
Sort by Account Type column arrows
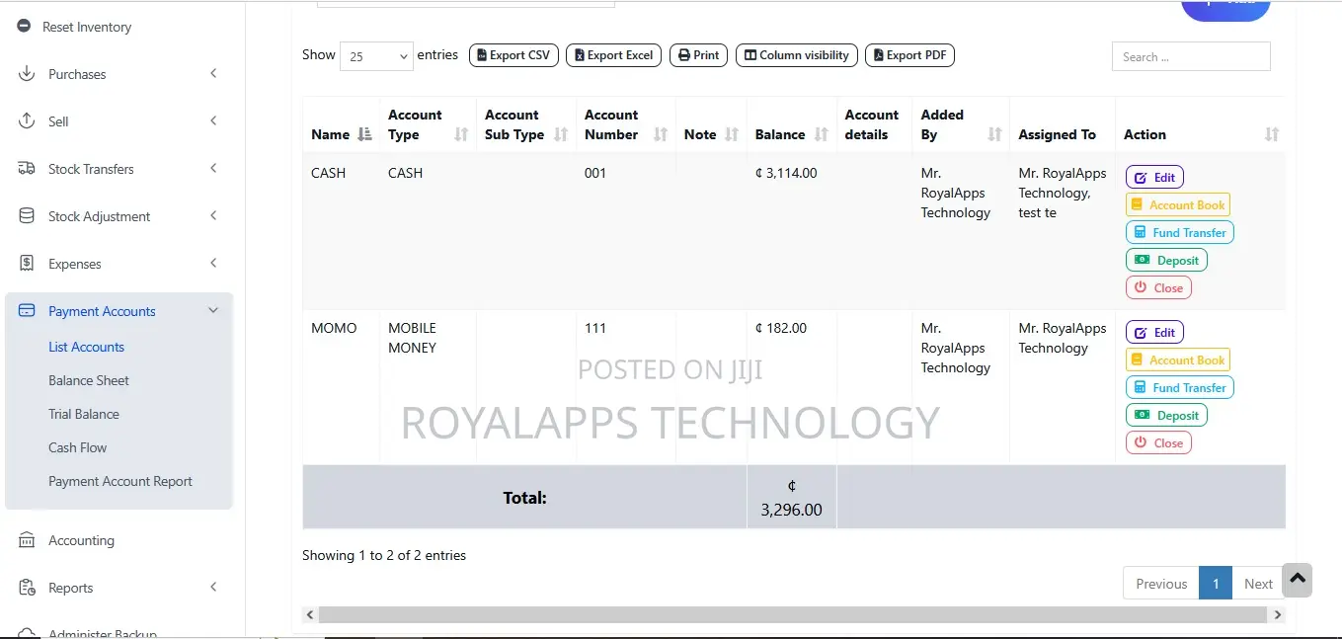click(461, 134)
